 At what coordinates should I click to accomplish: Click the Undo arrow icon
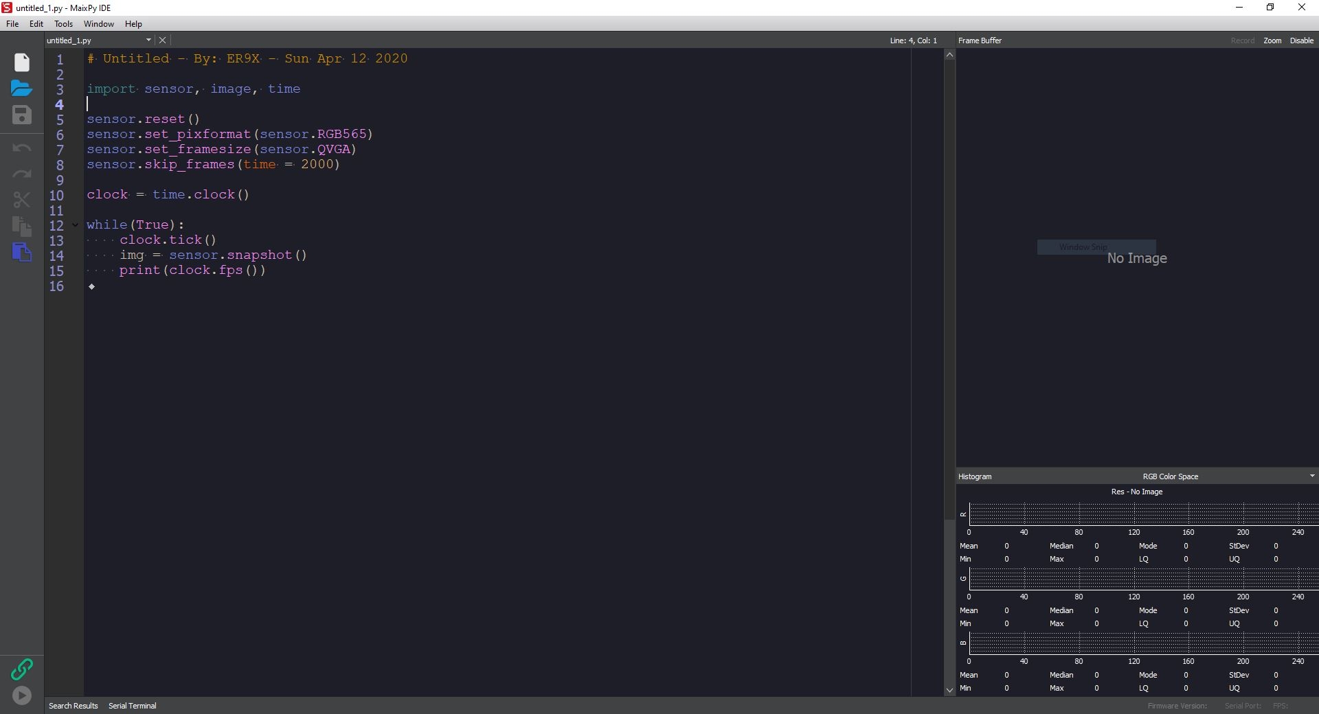coord(22,148)
